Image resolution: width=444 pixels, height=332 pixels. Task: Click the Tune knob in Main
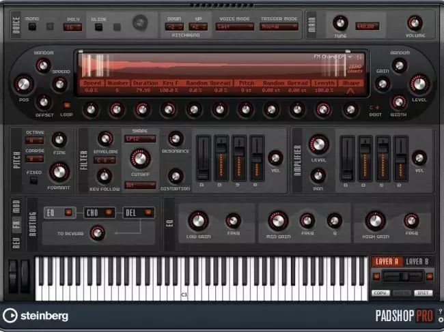339,22
